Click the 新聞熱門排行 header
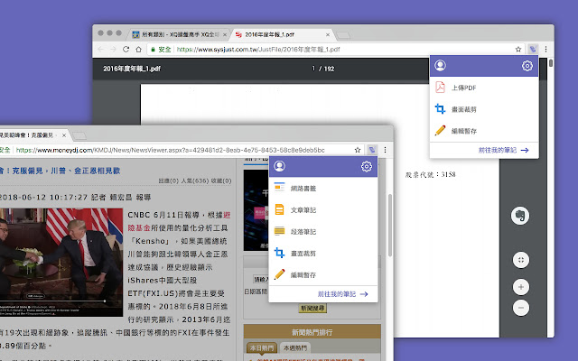This screenshot has width=578, height=361. 312,332
